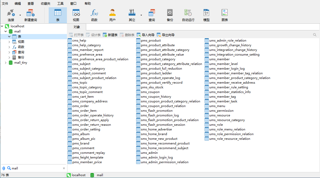Image resolution: width=320 pixels, height=178 pixels.
Task: Click the 删除表 (Delete Table) button
Action: [127, 35]
